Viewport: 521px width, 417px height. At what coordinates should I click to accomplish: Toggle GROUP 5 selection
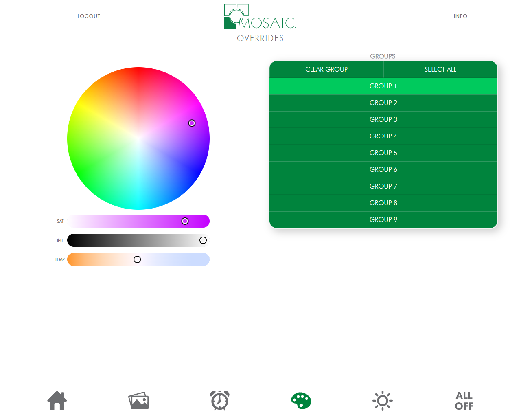click(383, 153)
